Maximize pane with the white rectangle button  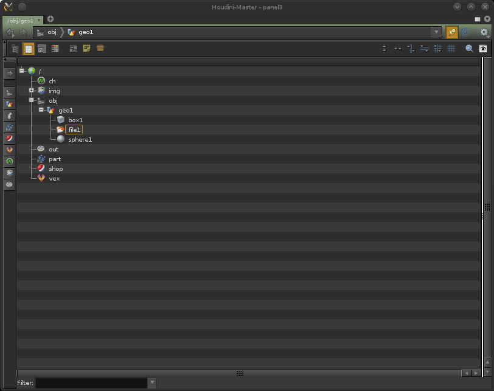point(478,19)
